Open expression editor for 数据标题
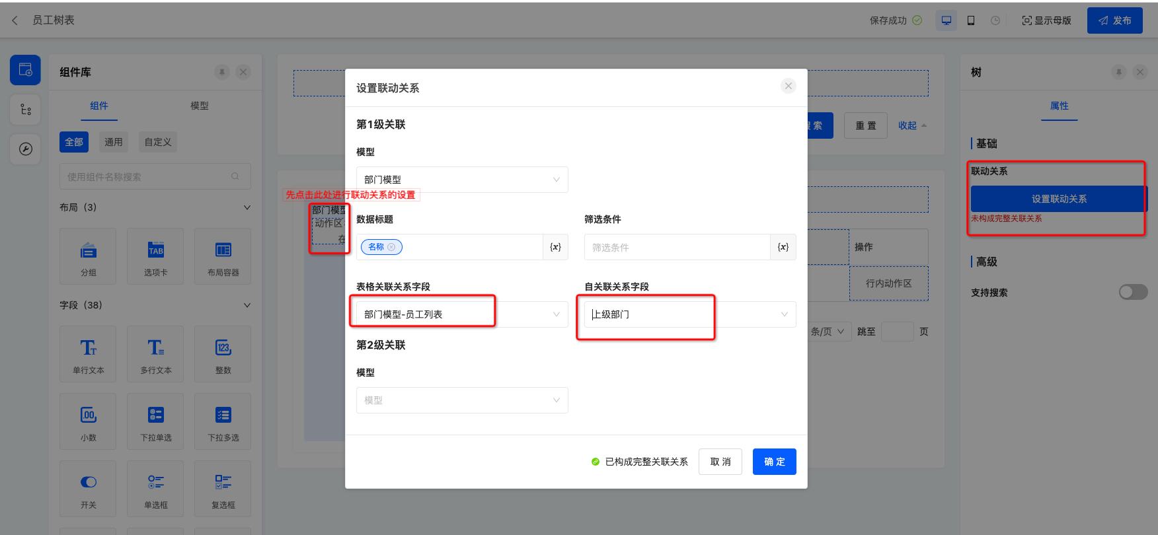Viewport: 1158px width, 535px height. click(x=556, y=247)
